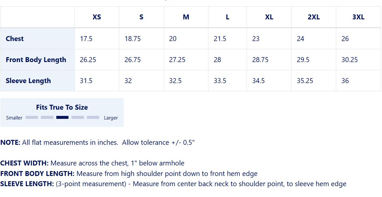
Task: Select the chest measurement 26 for 3XL
Action: (345, 39)
